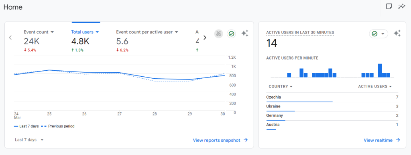This screenshot has width=411, height=155.
Task: Click the 28 date label on the chart axis
Action: pos(155,114)
